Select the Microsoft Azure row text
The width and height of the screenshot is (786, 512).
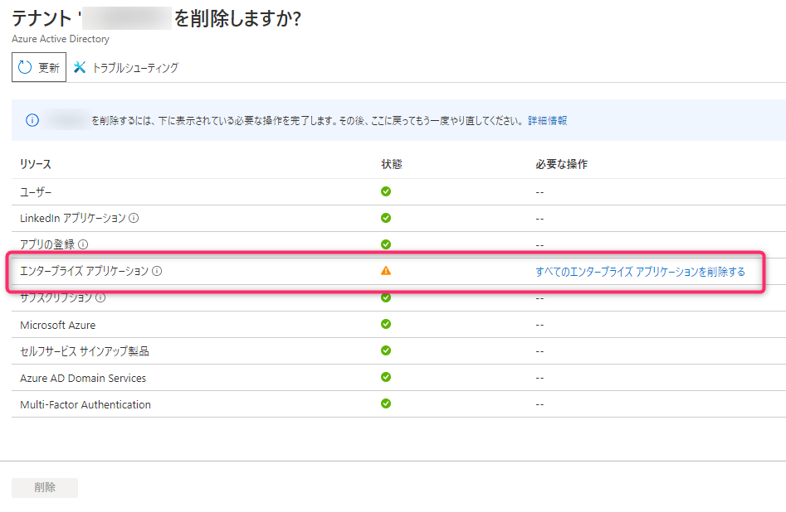pos(57,326)
